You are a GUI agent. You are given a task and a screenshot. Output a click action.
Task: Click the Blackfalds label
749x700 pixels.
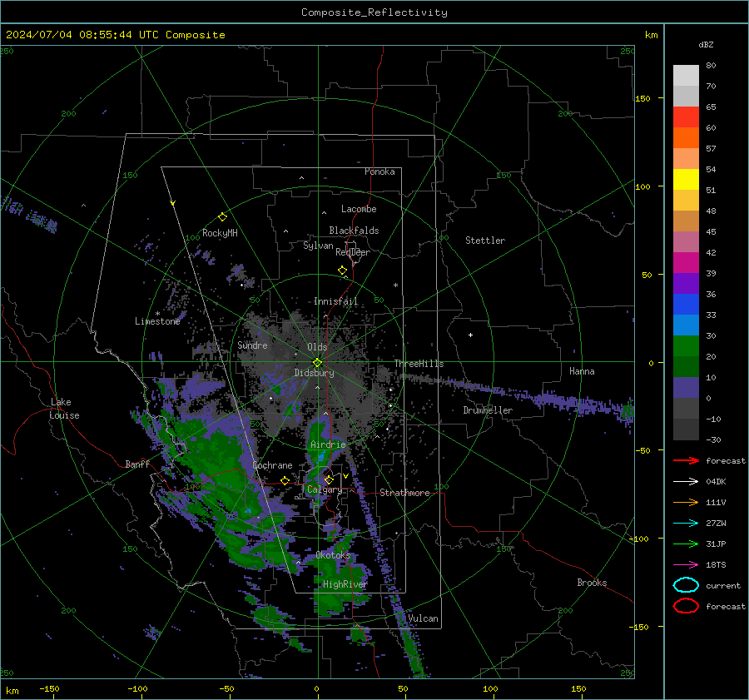354,231
